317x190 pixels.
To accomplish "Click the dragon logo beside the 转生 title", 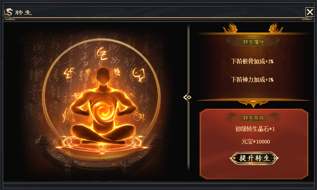I will point(8,13).
